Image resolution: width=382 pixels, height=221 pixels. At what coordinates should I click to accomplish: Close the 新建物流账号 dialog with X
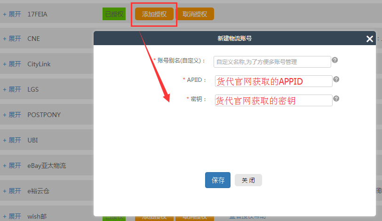[370, 39]
